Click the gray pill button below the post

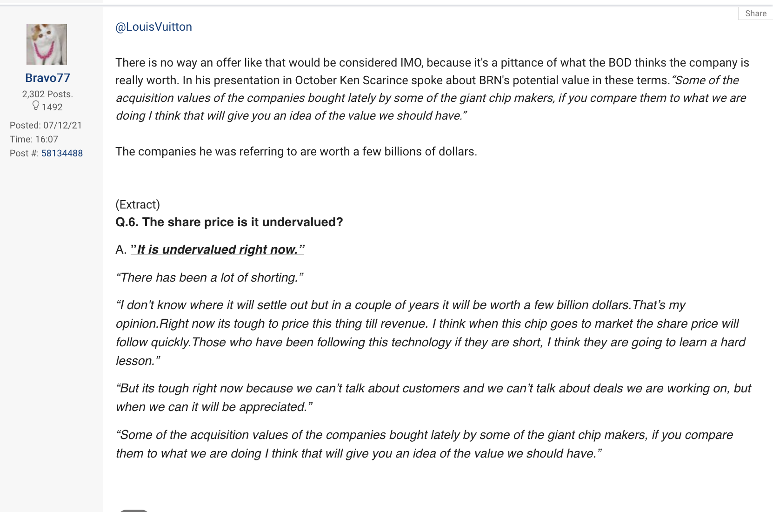coord(133,510)
